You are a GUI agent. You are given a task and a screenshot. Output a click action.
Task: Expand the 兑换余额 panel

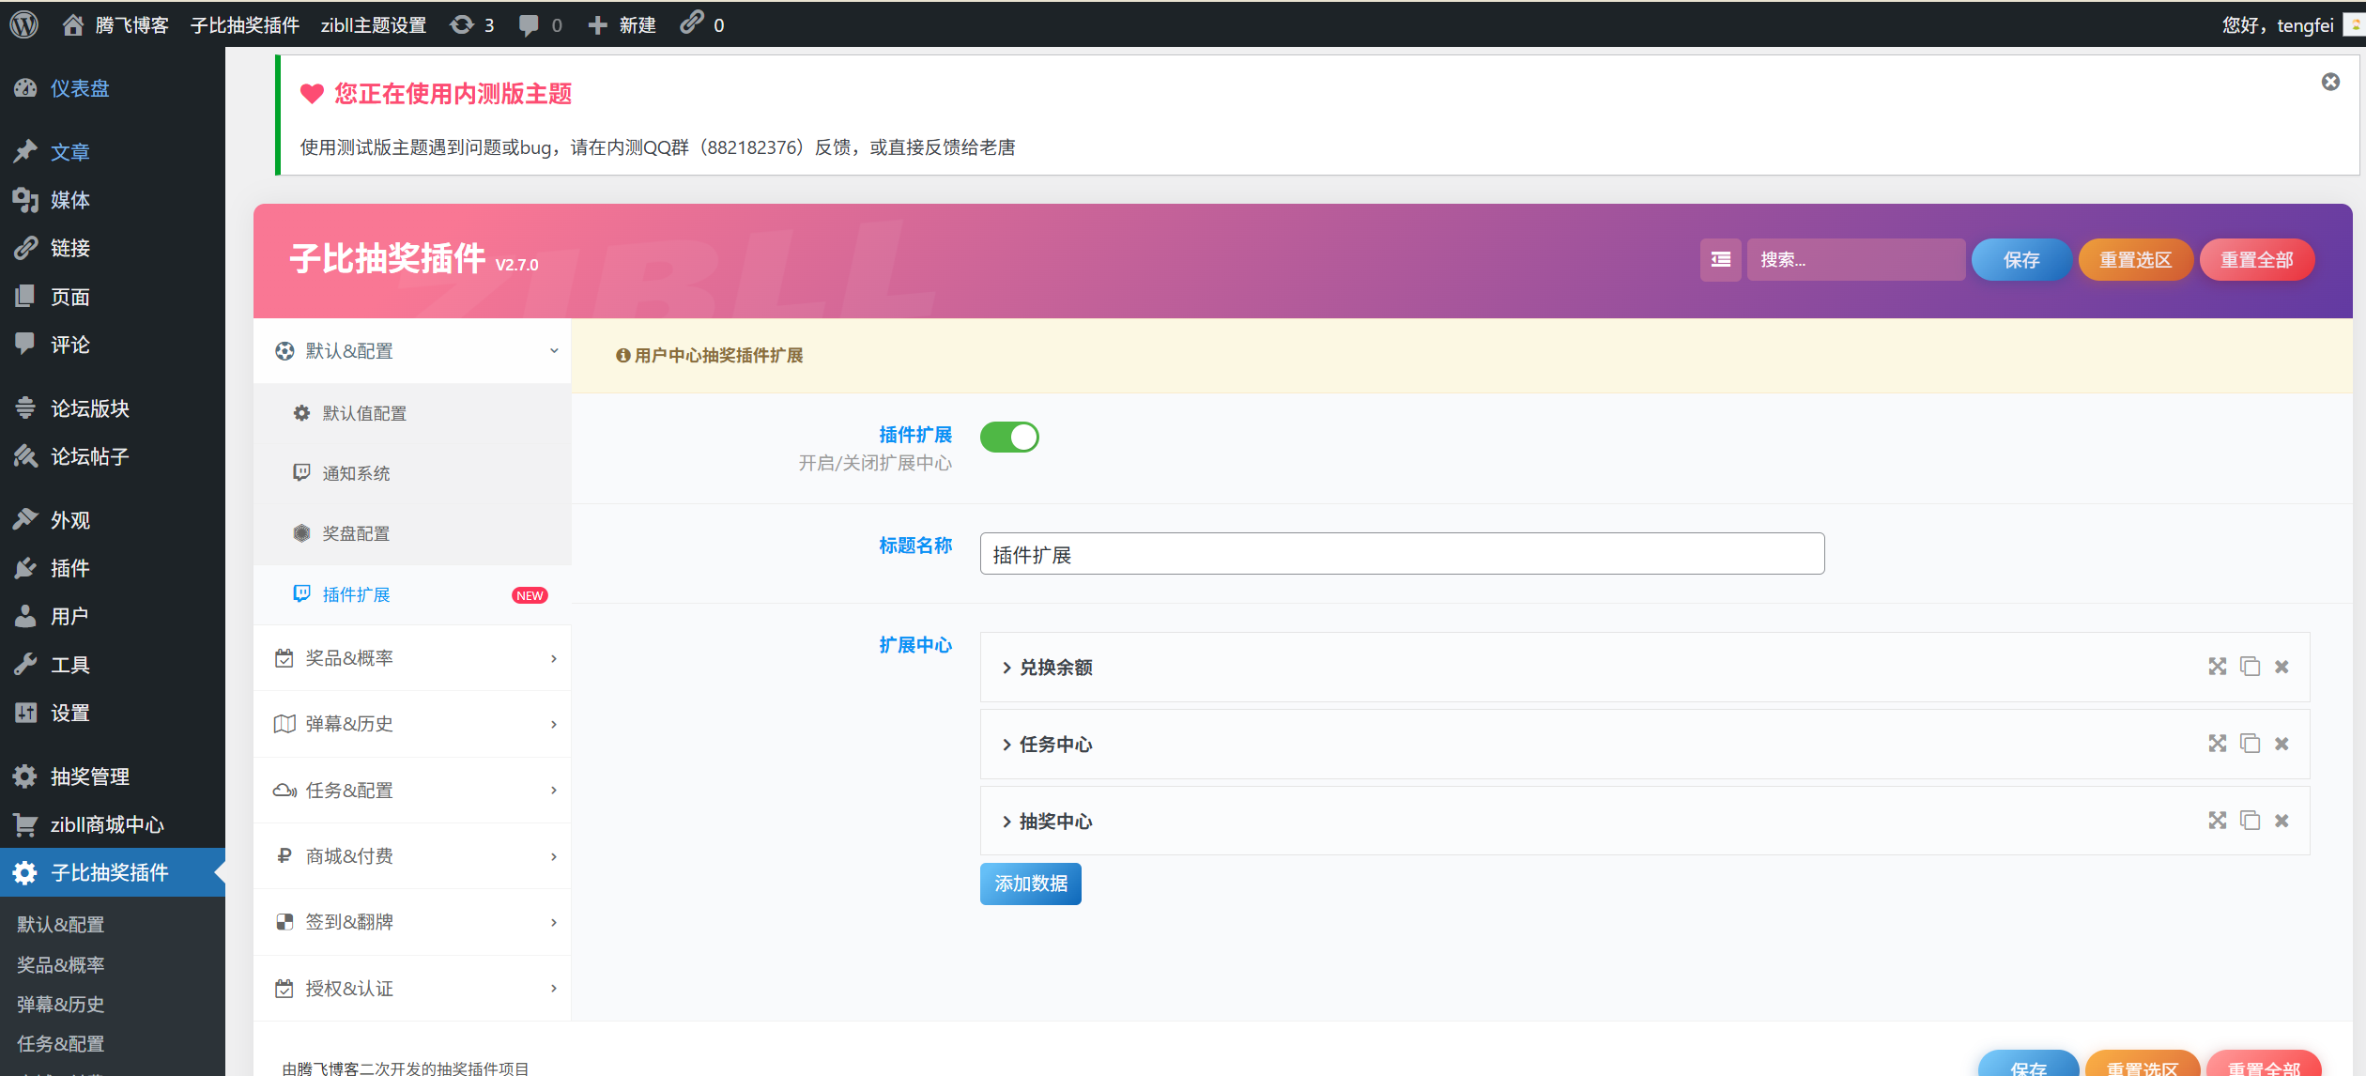pos(1054,668)
